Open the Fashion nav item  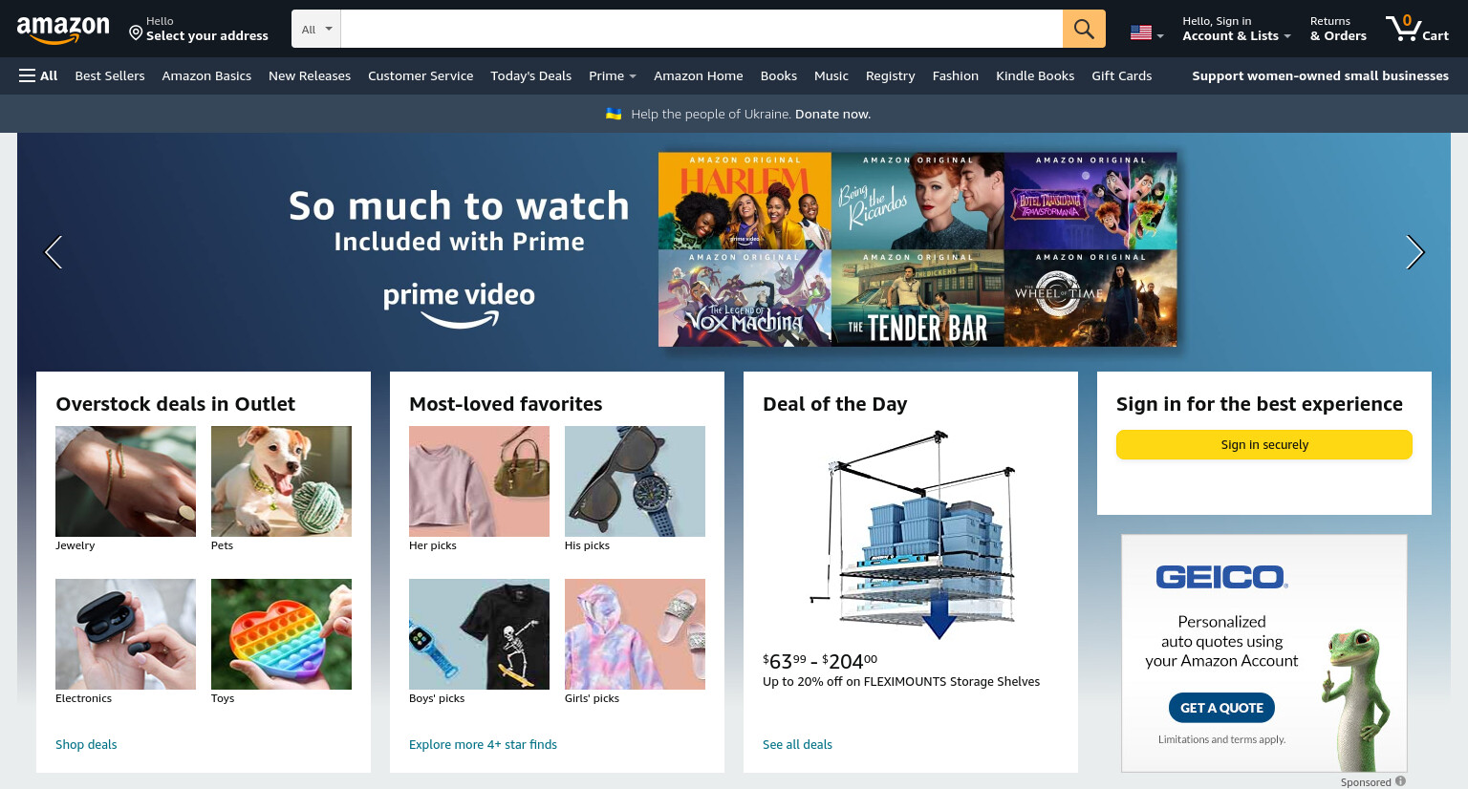[956, 75]
